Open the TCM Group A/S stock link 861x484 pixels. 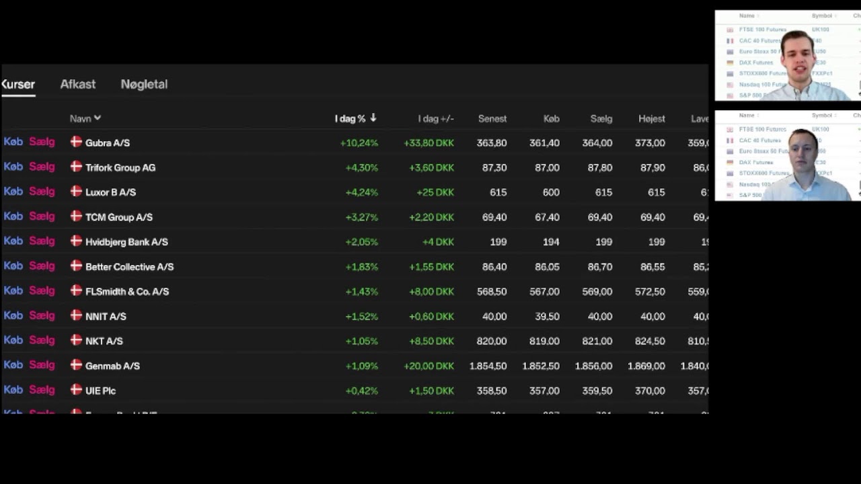(x=119, y=217)
